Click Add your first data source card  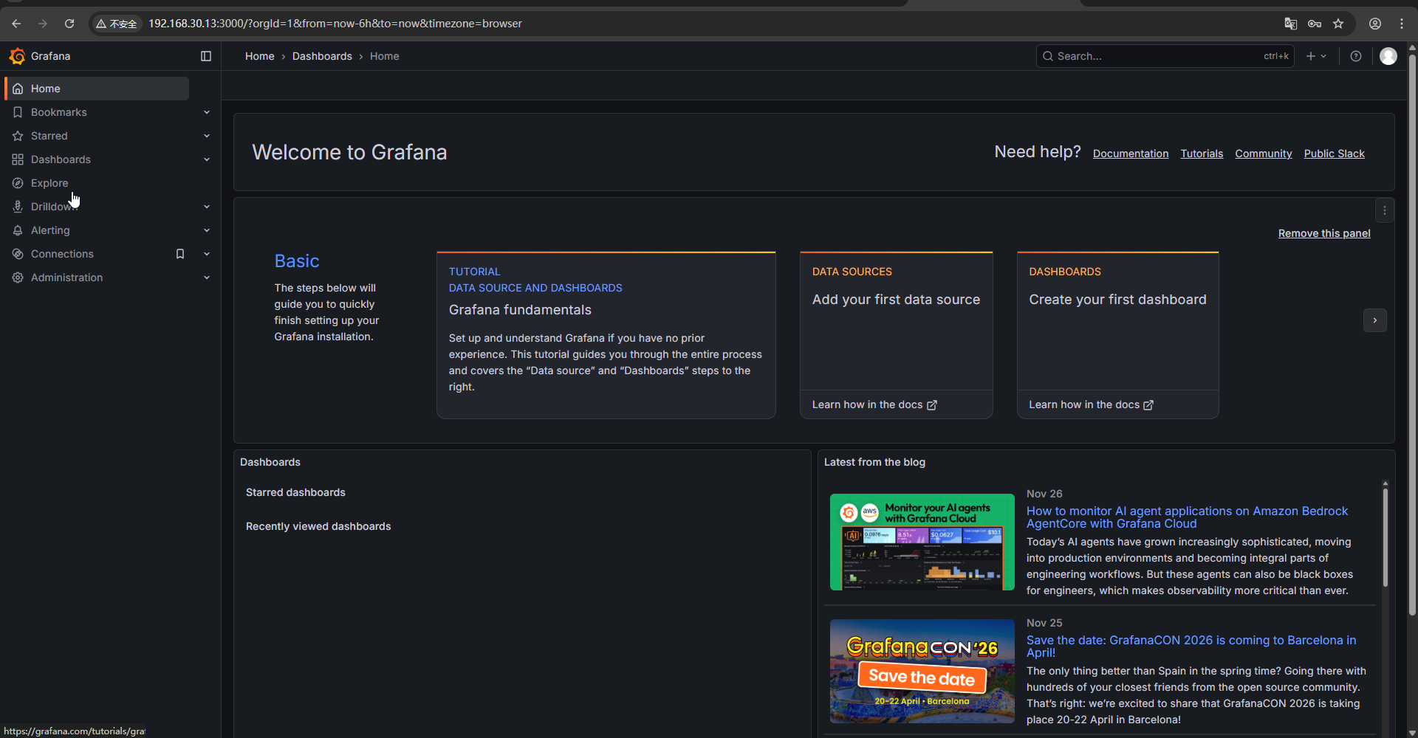897,320
